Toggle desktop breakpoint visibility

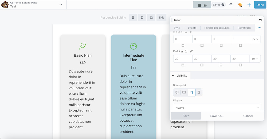[177, 93]
